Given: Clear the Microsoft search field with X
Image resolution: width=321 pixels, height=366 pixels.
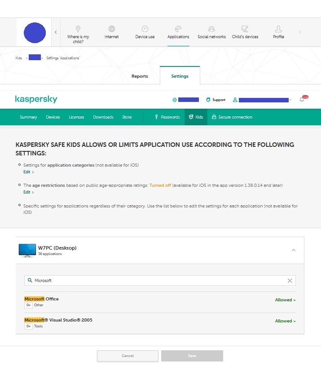Looking at the screenshot, I should (290, 281).
